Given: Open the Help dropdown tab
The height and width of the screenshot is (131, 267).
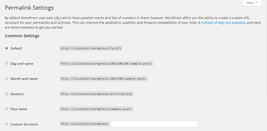Looking at the screenshot, I should (251, 3).
